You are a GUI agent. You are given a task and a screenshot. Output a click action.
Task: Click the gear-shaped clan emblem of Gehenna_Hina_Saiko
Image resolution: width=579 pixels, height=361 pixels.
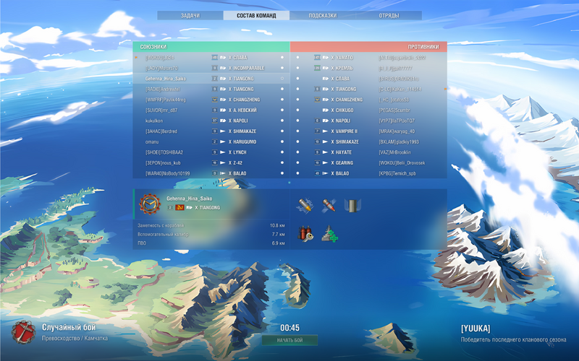coord(150,204)
